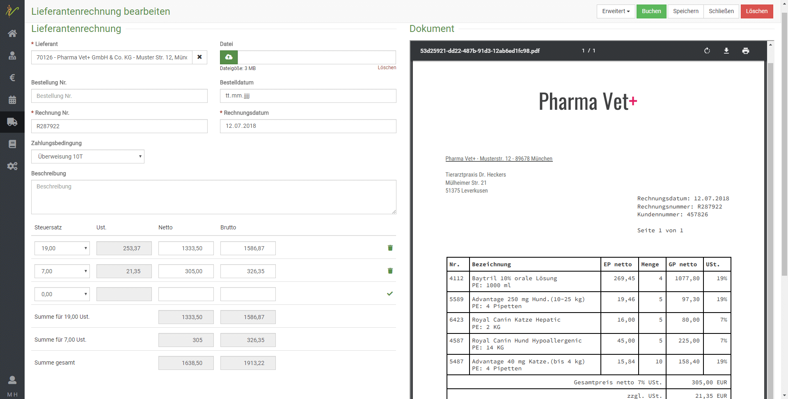Open the calendar from the sidebar

click(x=12, y=100)
